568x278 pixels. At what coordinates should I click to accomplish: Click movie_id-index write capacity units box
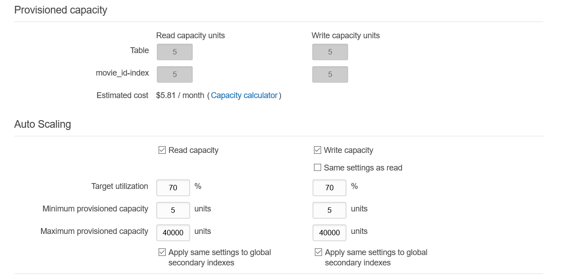coord(330,75)
